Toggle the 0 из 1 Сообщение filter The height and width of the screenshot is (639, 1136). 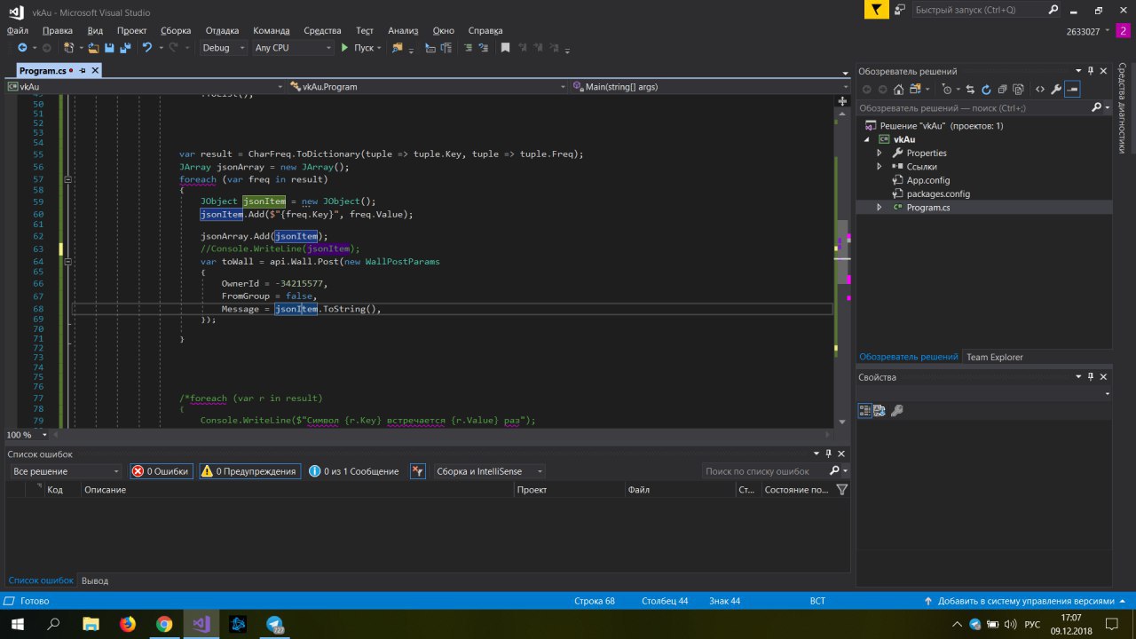tap(354, 471)
